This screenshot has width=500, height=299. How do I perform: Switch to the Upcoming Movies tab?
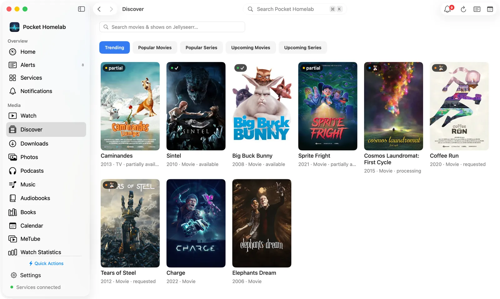[251, 47]
